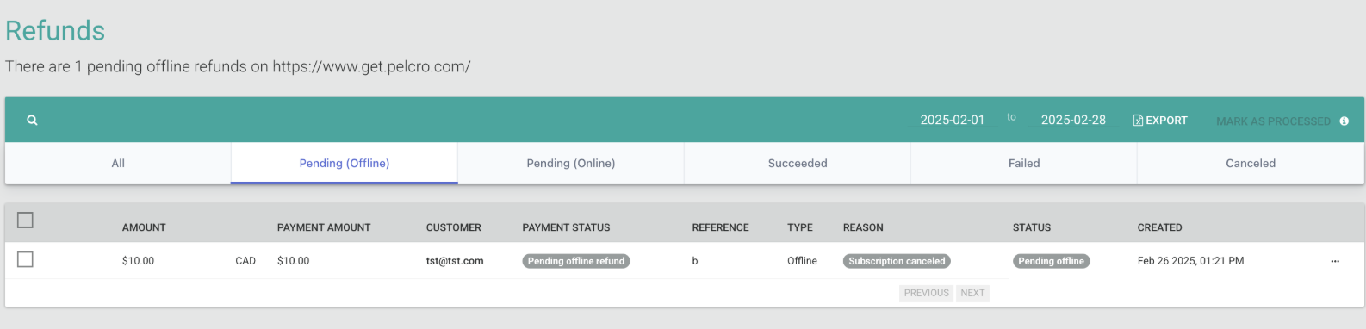Check the box for the $10.00 refund row

point(26,259)
